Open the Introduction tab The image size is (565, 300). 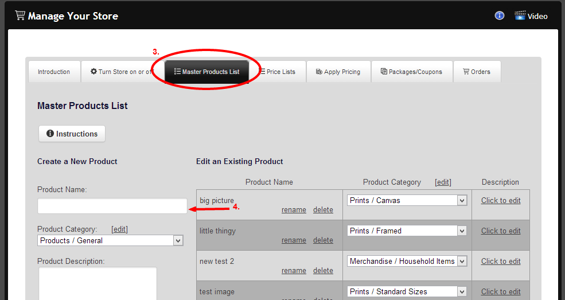(x=54, y=72)
